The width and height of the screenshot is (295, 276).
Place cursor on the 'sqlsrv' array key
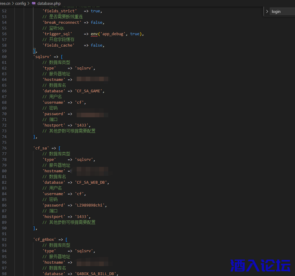click(x=42, y=57)
